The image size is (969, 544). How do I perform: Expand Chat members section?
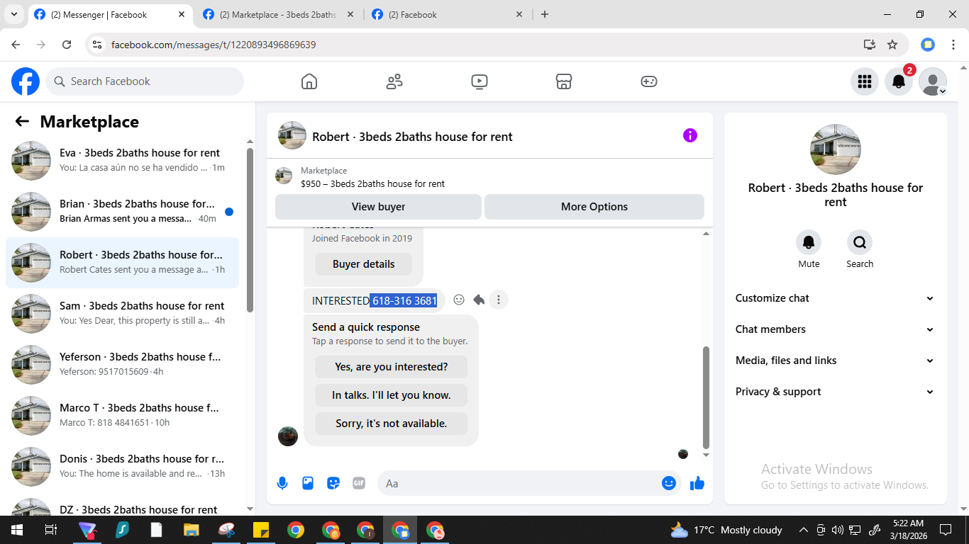click(x=834, y=329)
